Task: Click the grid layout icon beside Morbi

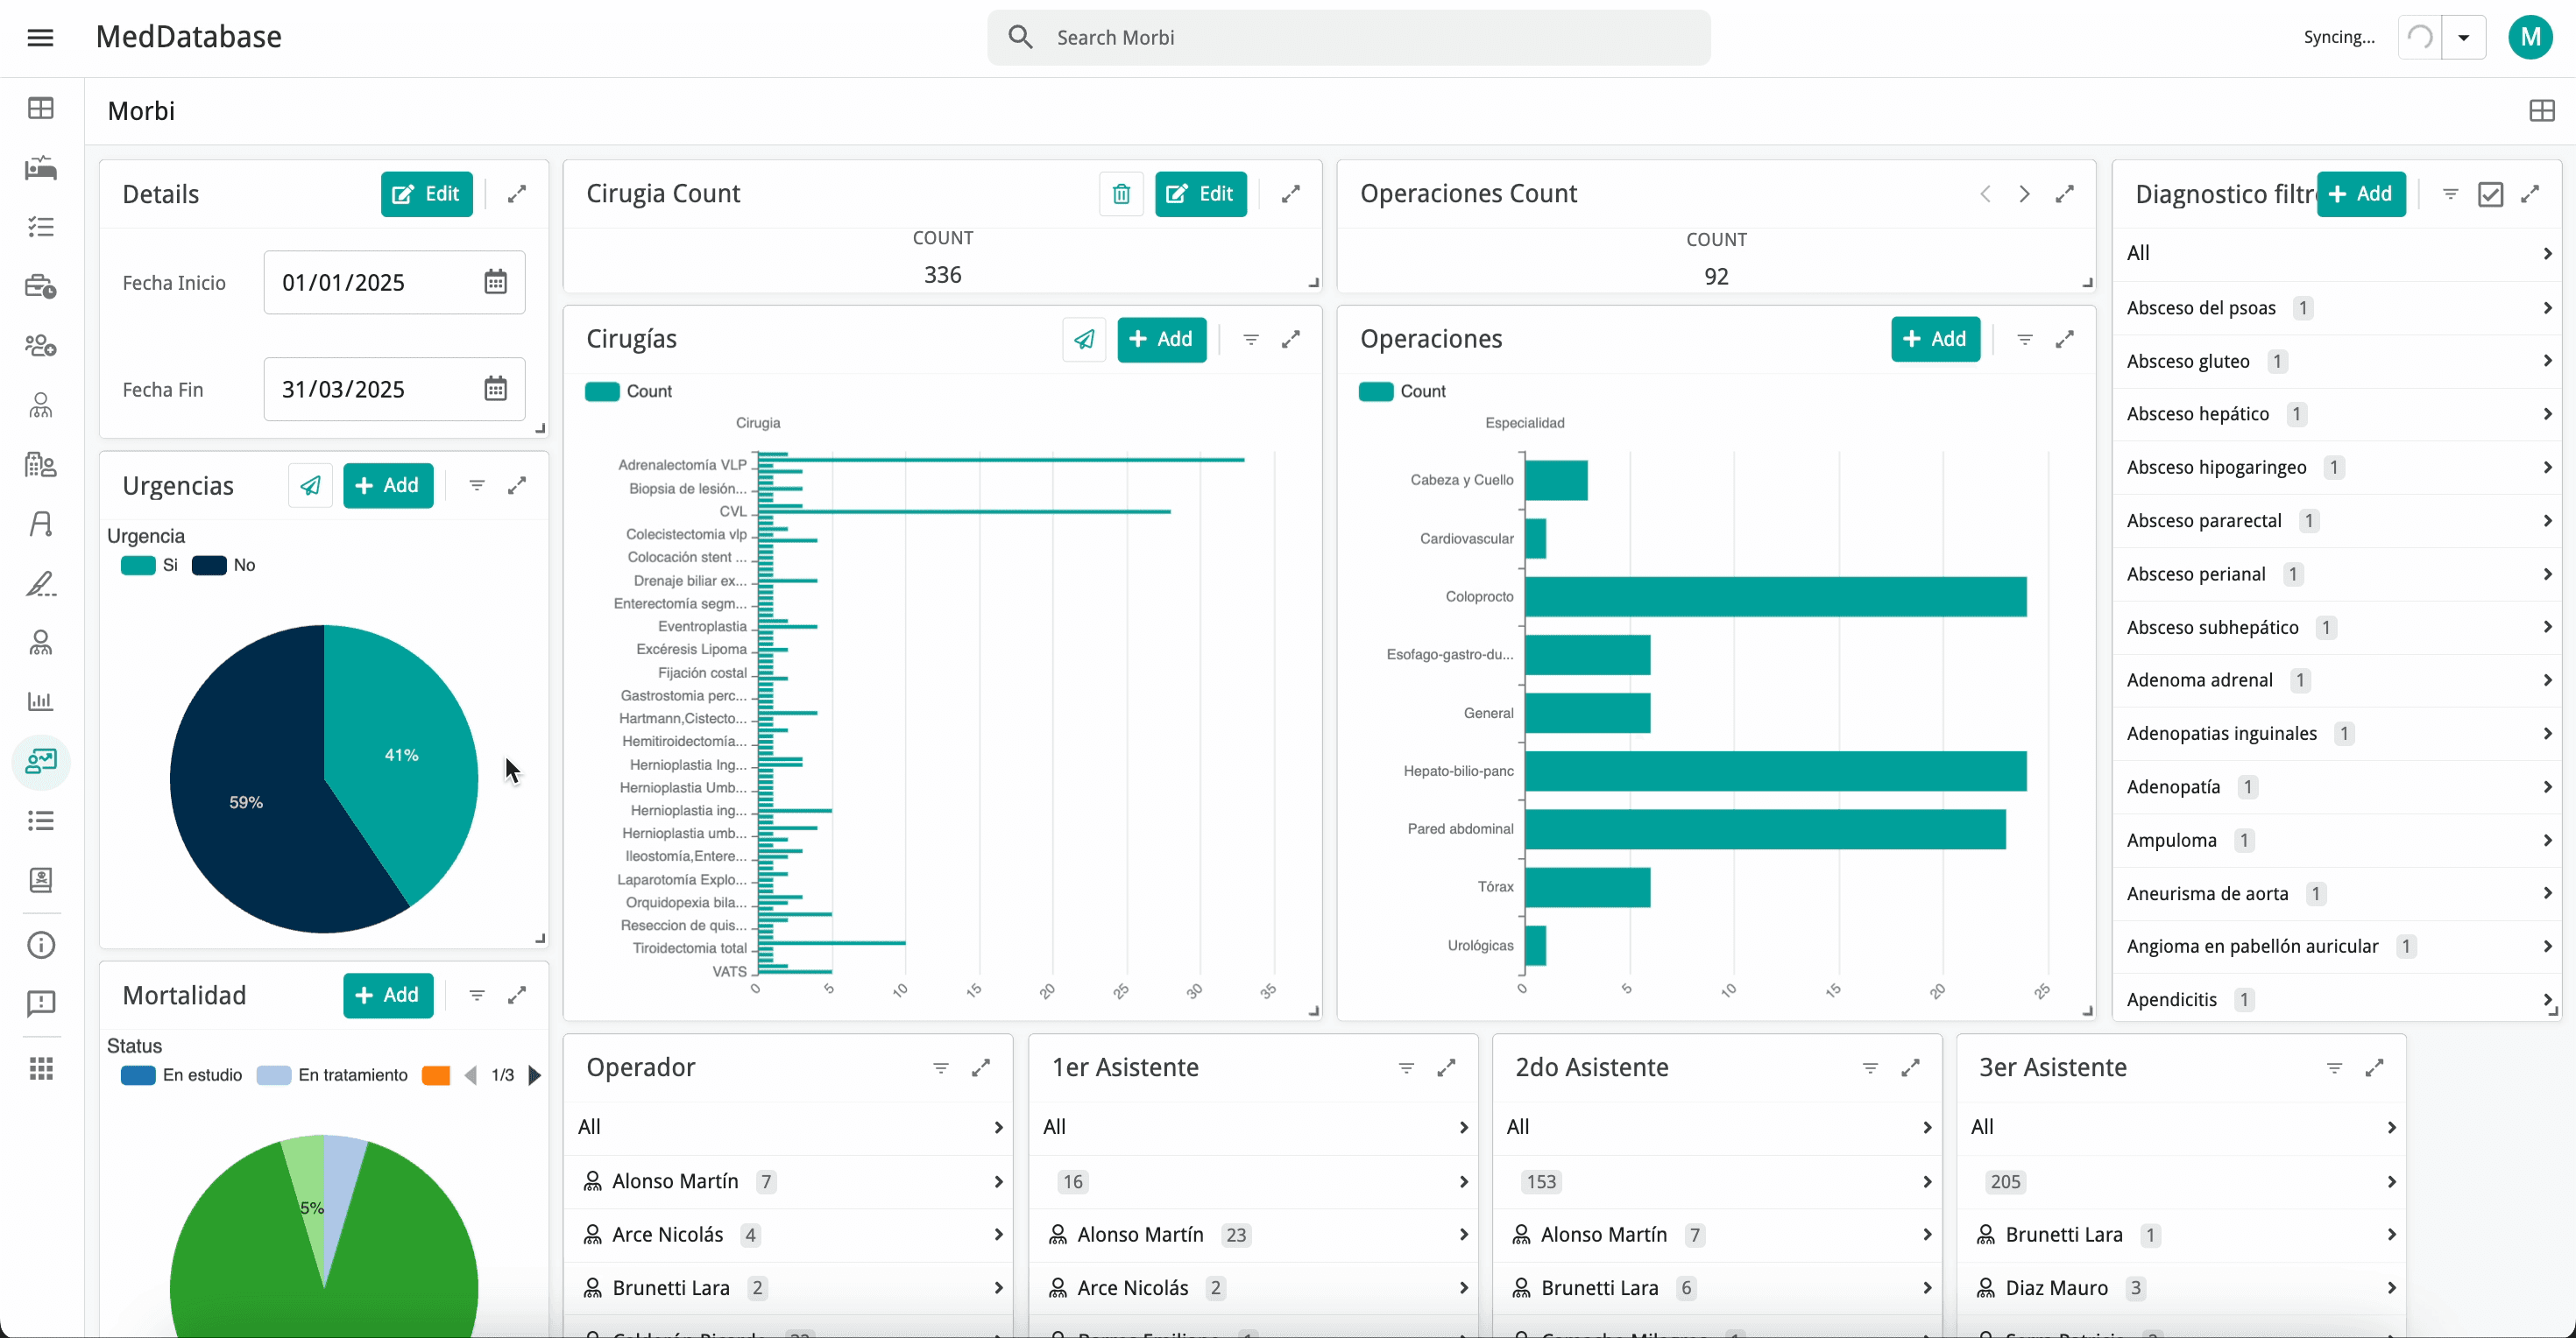Action: coord(2541,111)
